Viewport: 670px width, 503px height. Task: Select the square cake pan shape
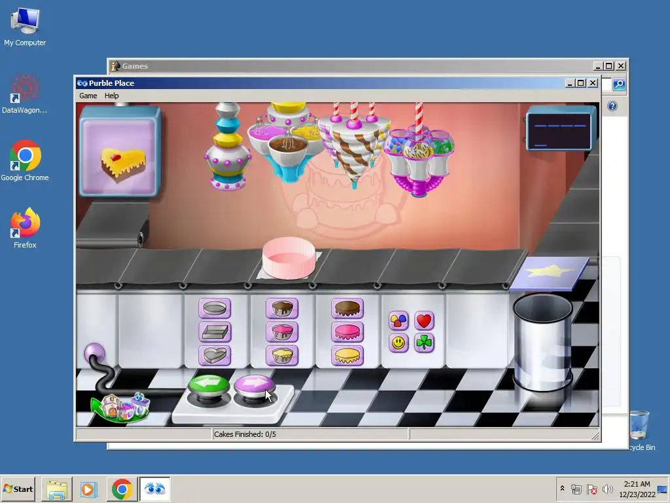click(215, 331)
